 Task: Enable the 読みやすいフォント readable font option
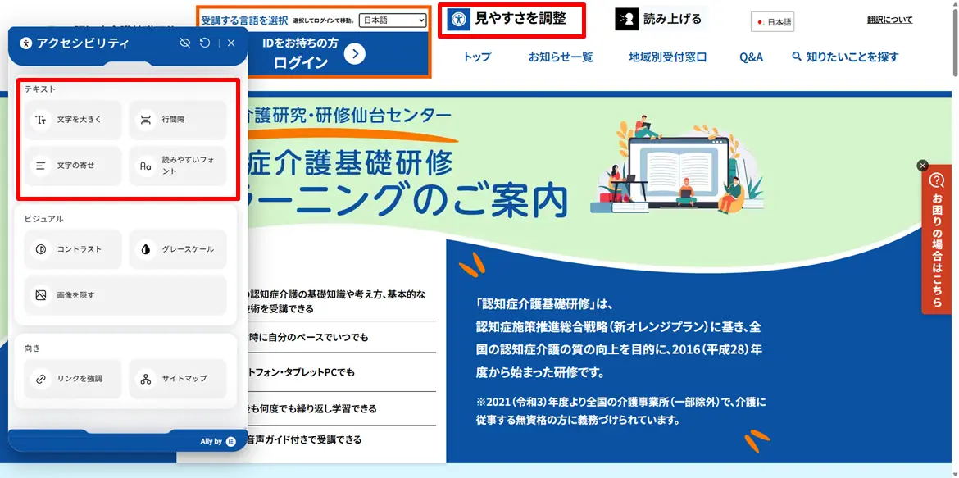(x=179, y=166)
